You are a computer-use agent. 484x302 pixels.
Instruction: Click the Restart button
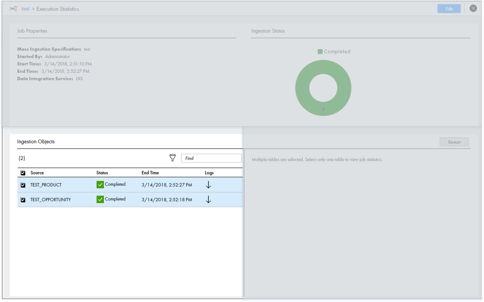tap(454, 142)
